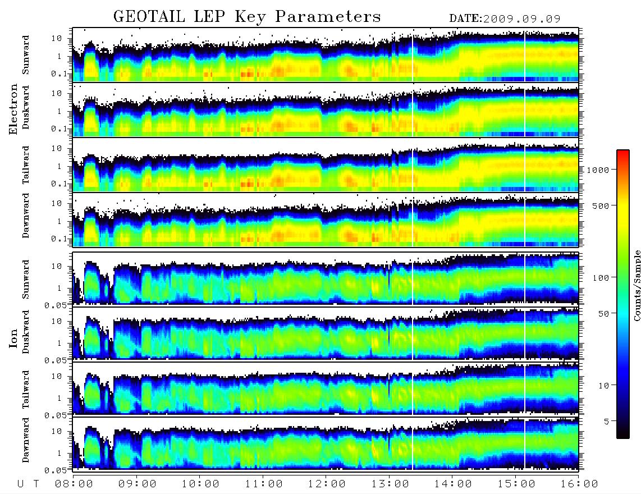Click the Electron Dawnward spectrogram panel
641x494 pixels.
click(326, 220)
